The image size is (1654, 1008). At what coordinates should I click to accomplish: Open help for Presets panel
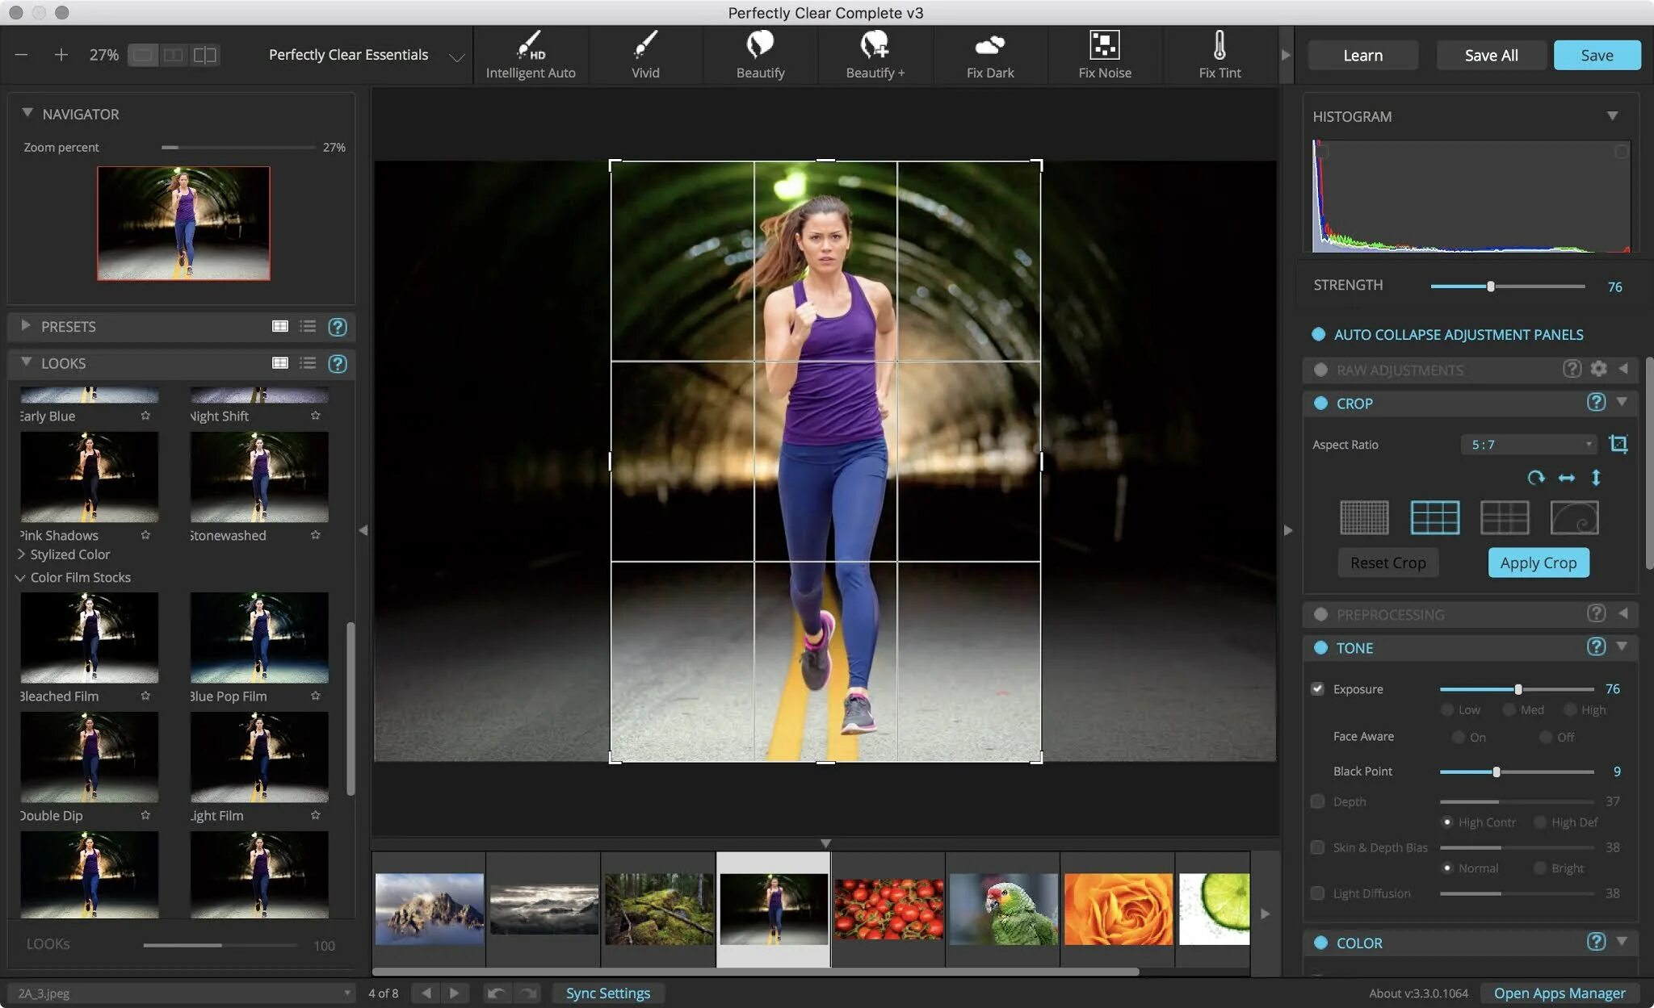[338, 327]
